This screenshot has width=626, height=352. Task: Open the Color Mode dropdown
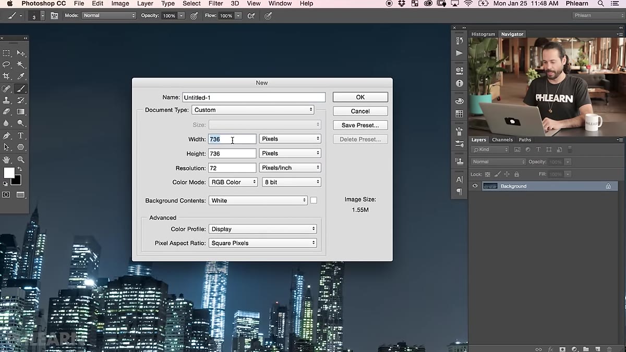point(233,182)
